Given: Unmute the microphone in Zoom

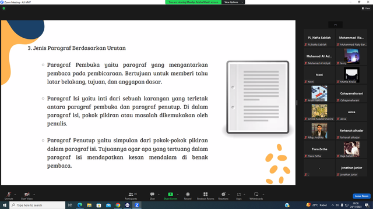Looking at the screenshot, I should [x=9, y=196].
